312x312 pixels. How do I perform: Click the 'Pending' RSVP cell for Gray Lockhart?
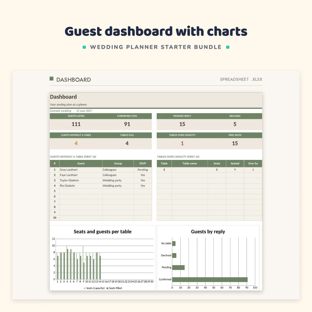click(x=143, y=170)
